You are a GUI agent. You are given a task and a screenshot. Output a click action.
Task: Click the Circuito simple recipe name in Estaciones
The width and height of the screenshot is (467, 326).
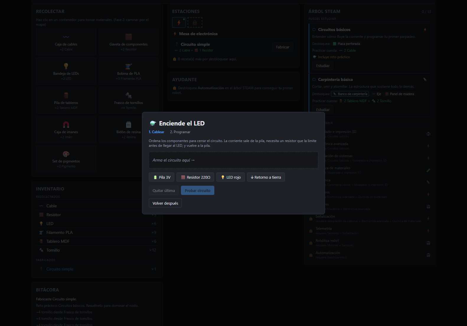[x=195, y=44]
